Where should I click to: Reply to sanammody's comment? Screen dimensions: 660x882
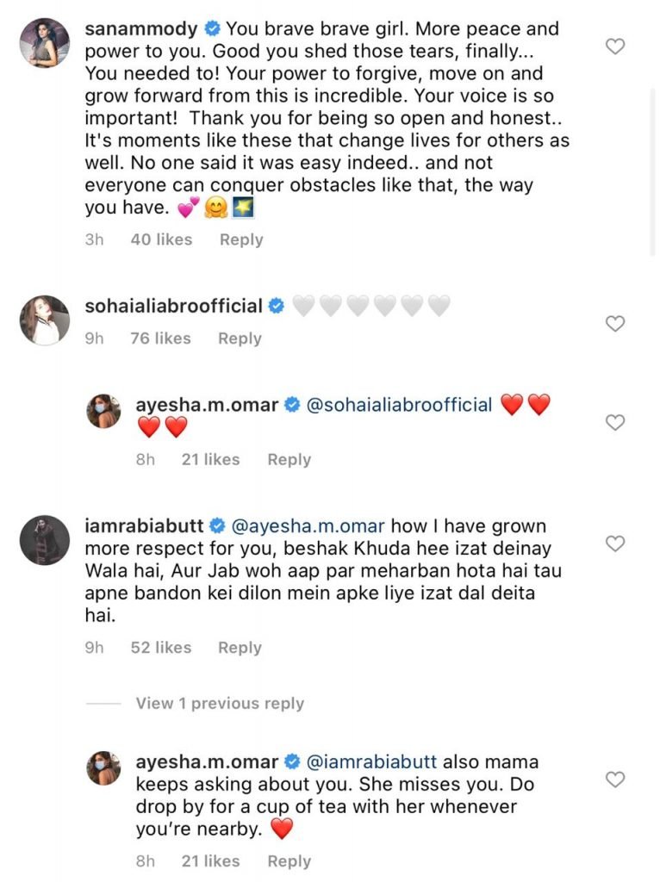(241, 239)
